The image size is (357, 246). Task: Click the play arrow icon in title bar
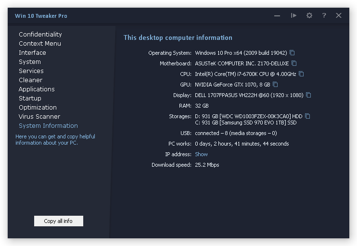293,15
